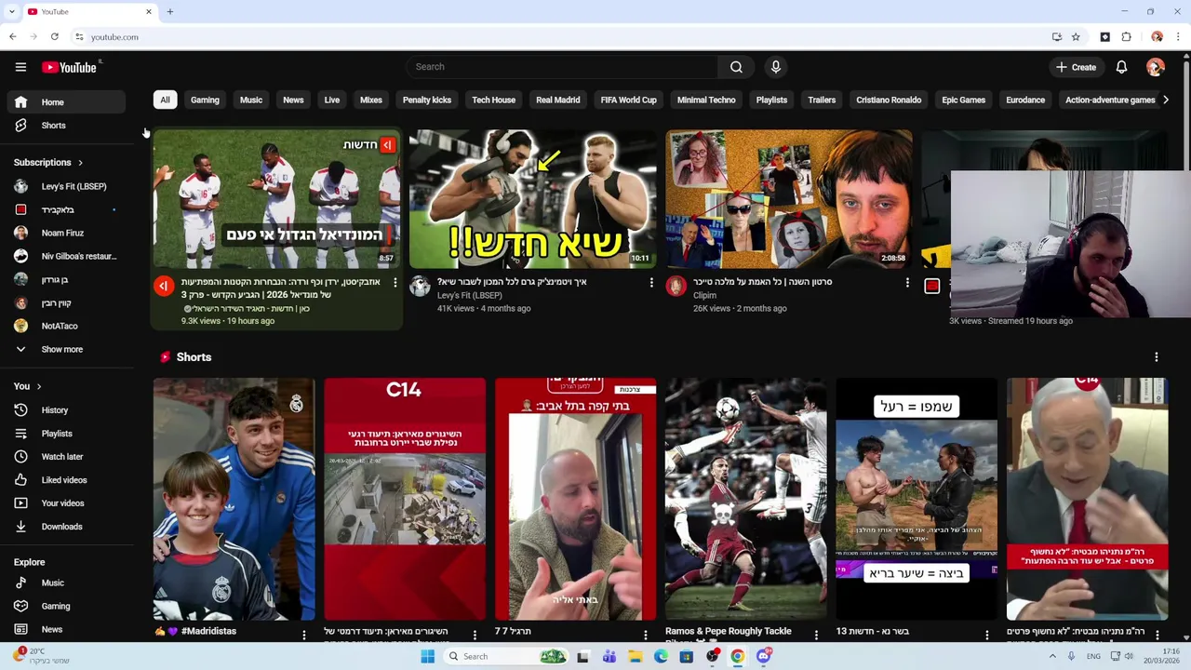
Task: Open Noam Firuz subscription channel
Action: [x=65, y=233]
